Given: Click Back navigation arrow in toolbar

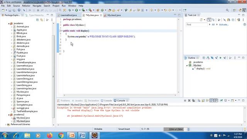Looking at the screenshot, I should [x=170, y=10].
